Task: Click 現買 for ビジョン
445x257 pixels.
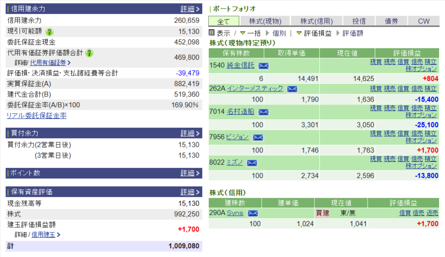Action: click(x=376, y=133)
